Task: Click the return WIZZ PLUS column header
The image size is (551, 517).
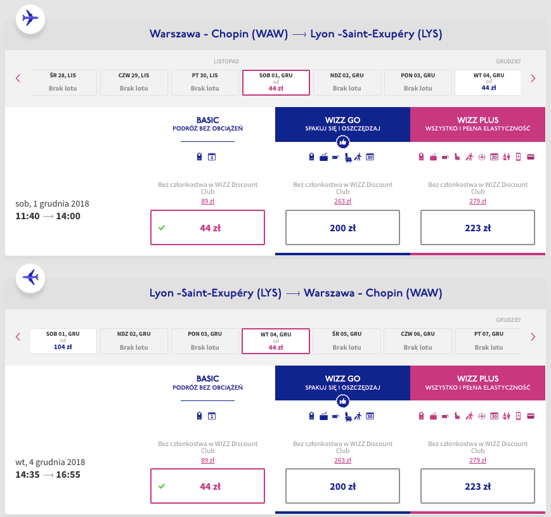Action: (x=477, y=383)
